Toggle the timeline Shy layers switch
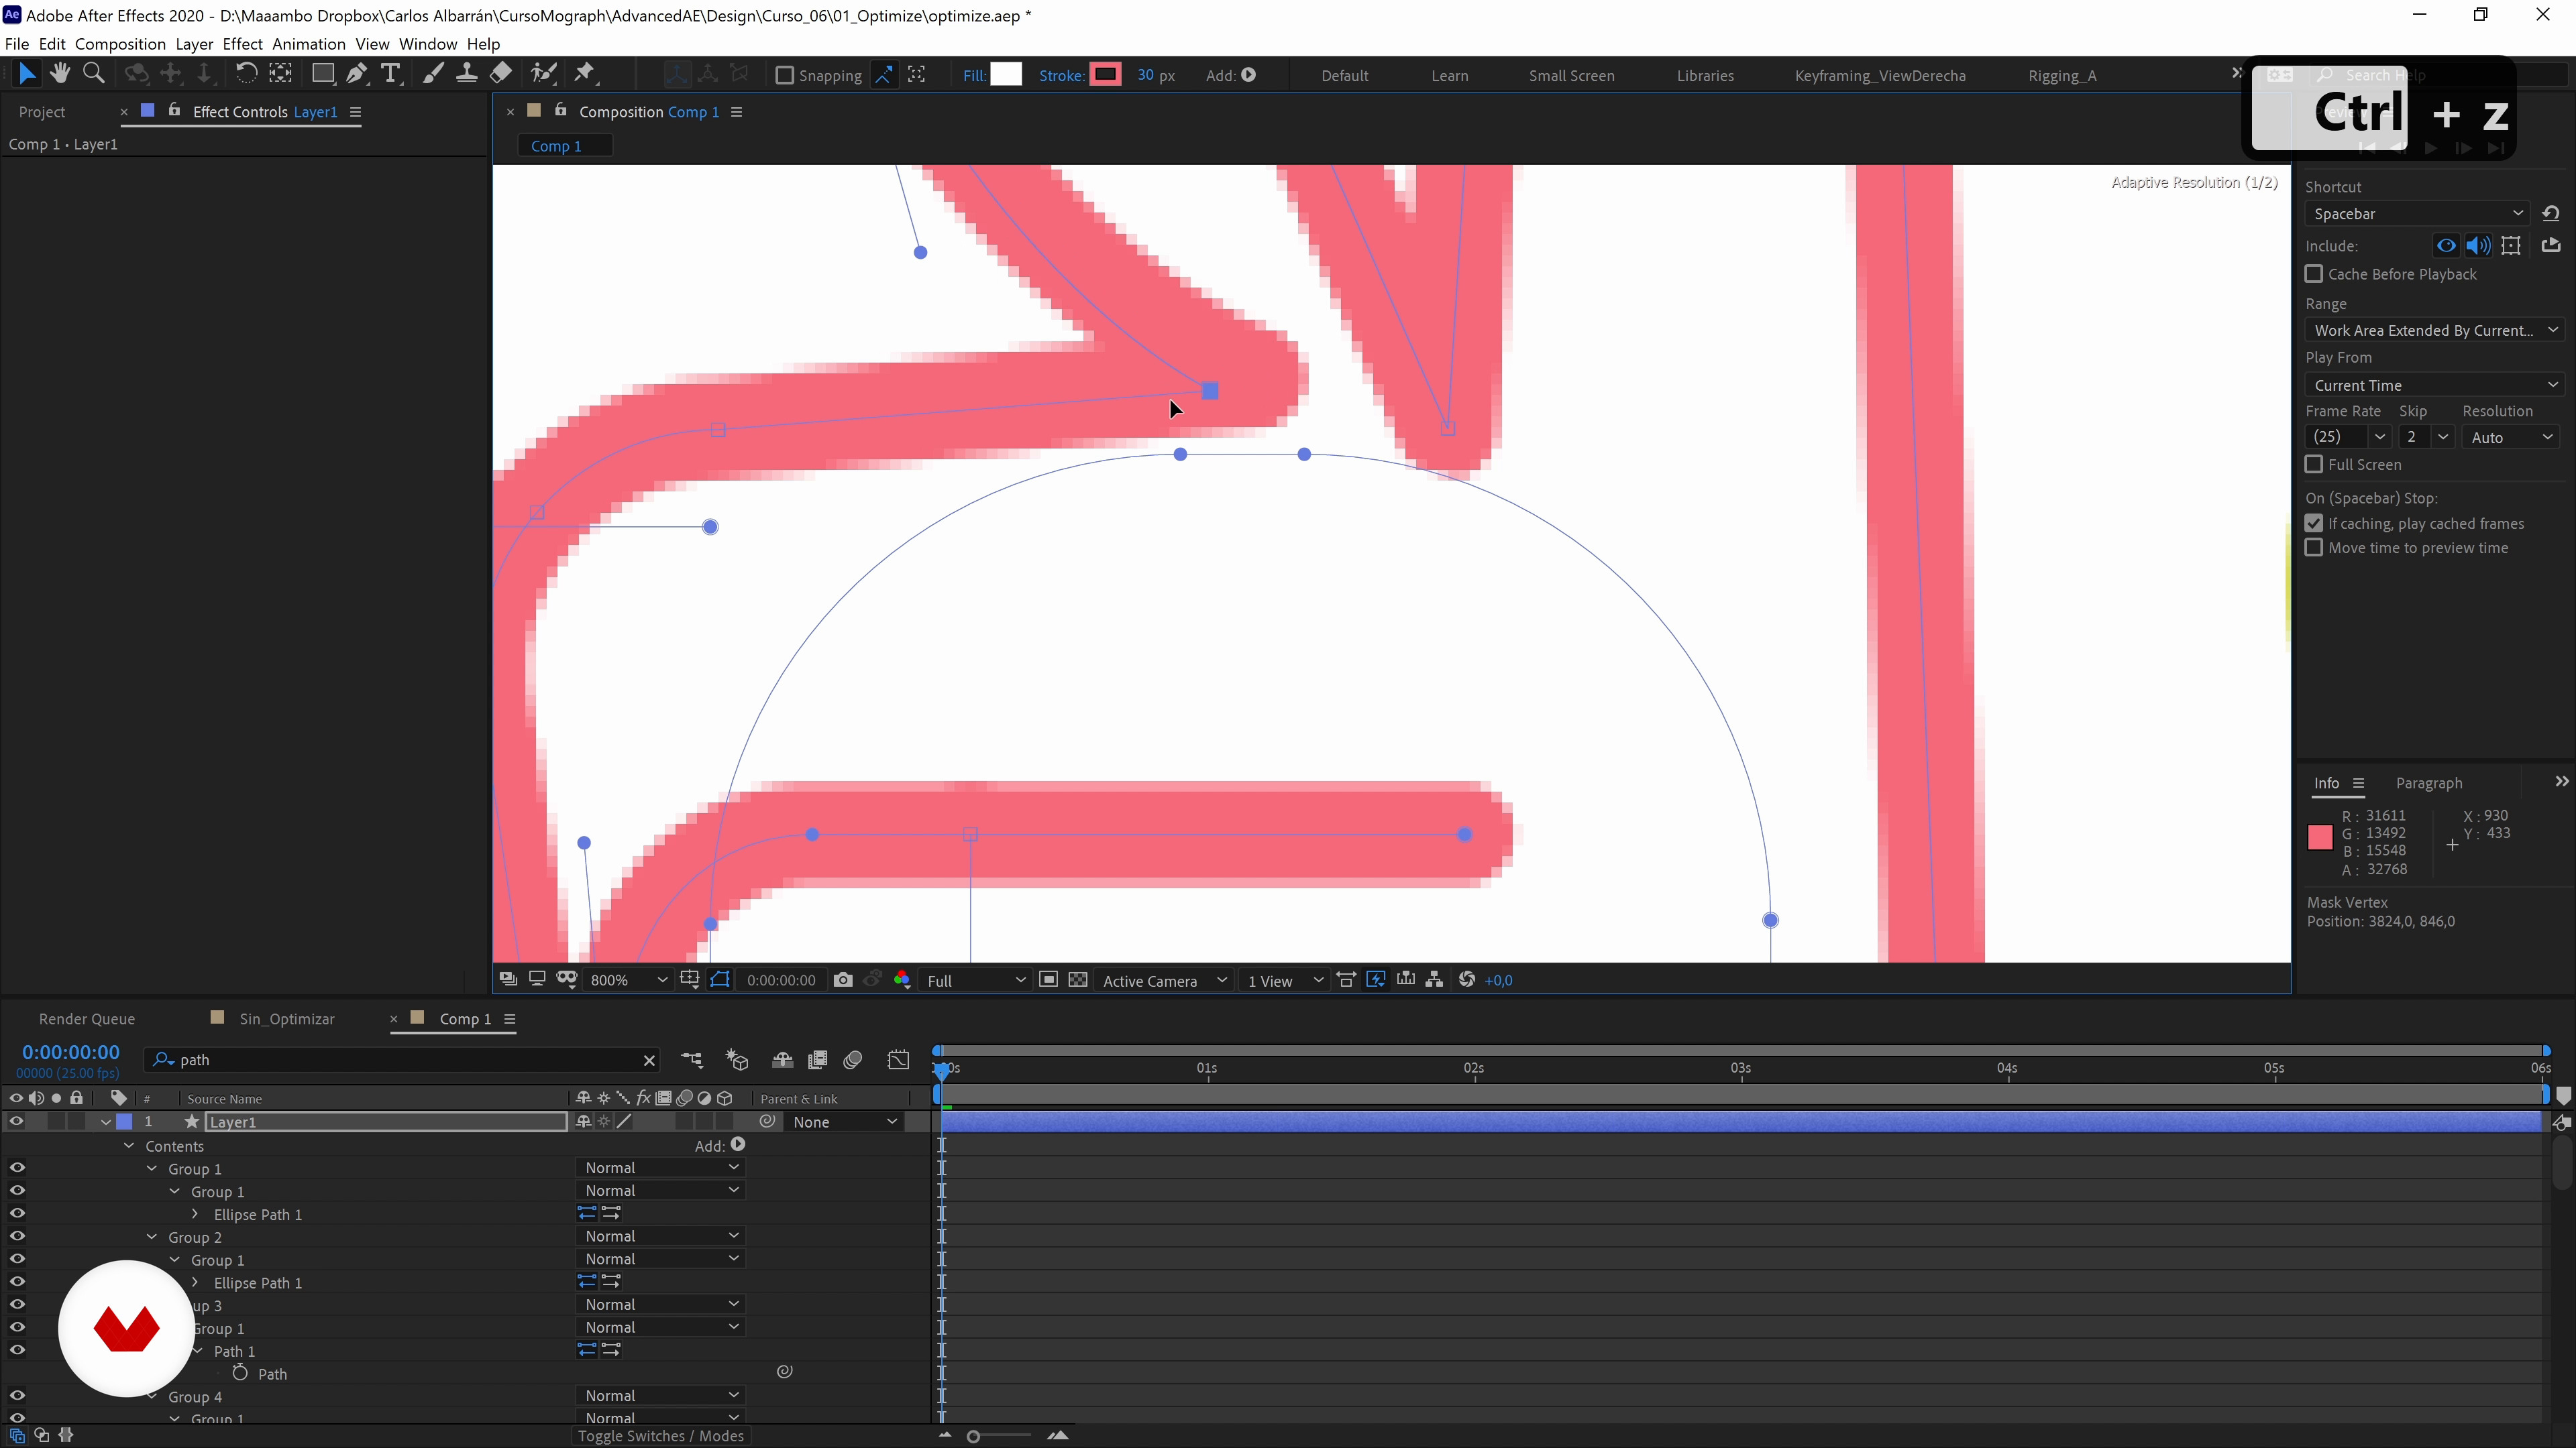 (782, 1061)
